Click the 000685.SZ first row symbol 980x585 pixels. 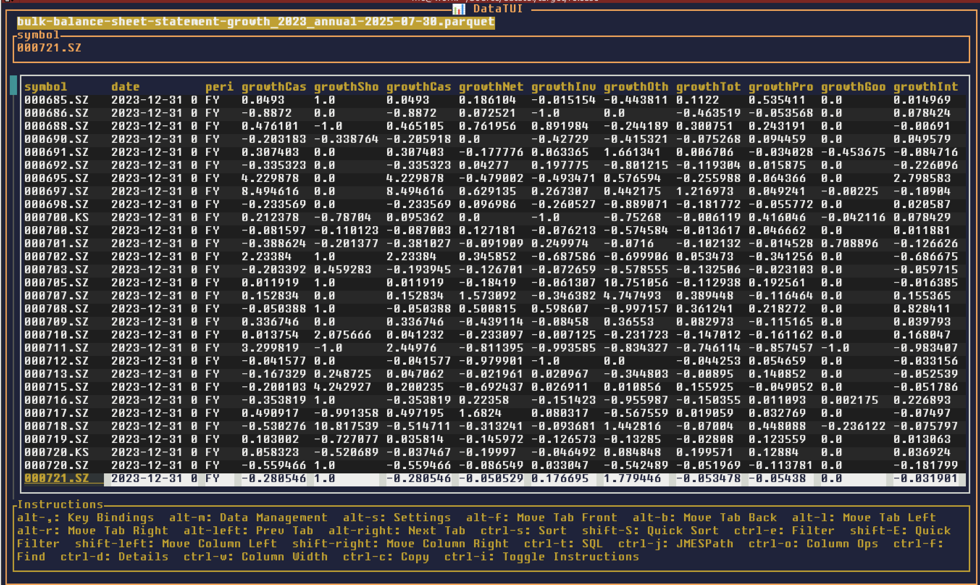point(56,100)
